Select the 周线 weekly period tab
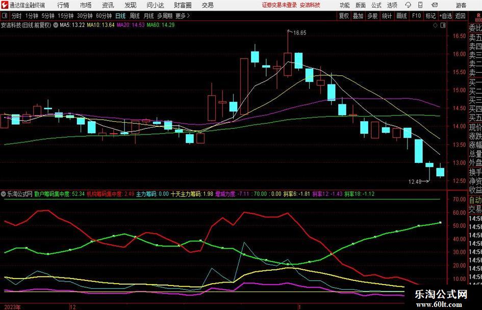The image size is (482, 310). [135, 16]
